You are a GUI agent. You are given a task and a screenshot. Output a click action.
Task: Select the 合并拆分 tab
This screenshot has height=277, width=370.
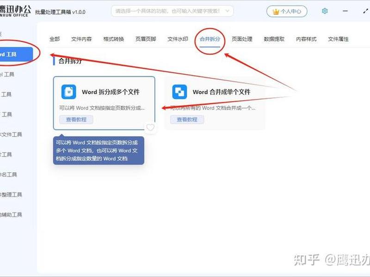[x=210, y=39]
